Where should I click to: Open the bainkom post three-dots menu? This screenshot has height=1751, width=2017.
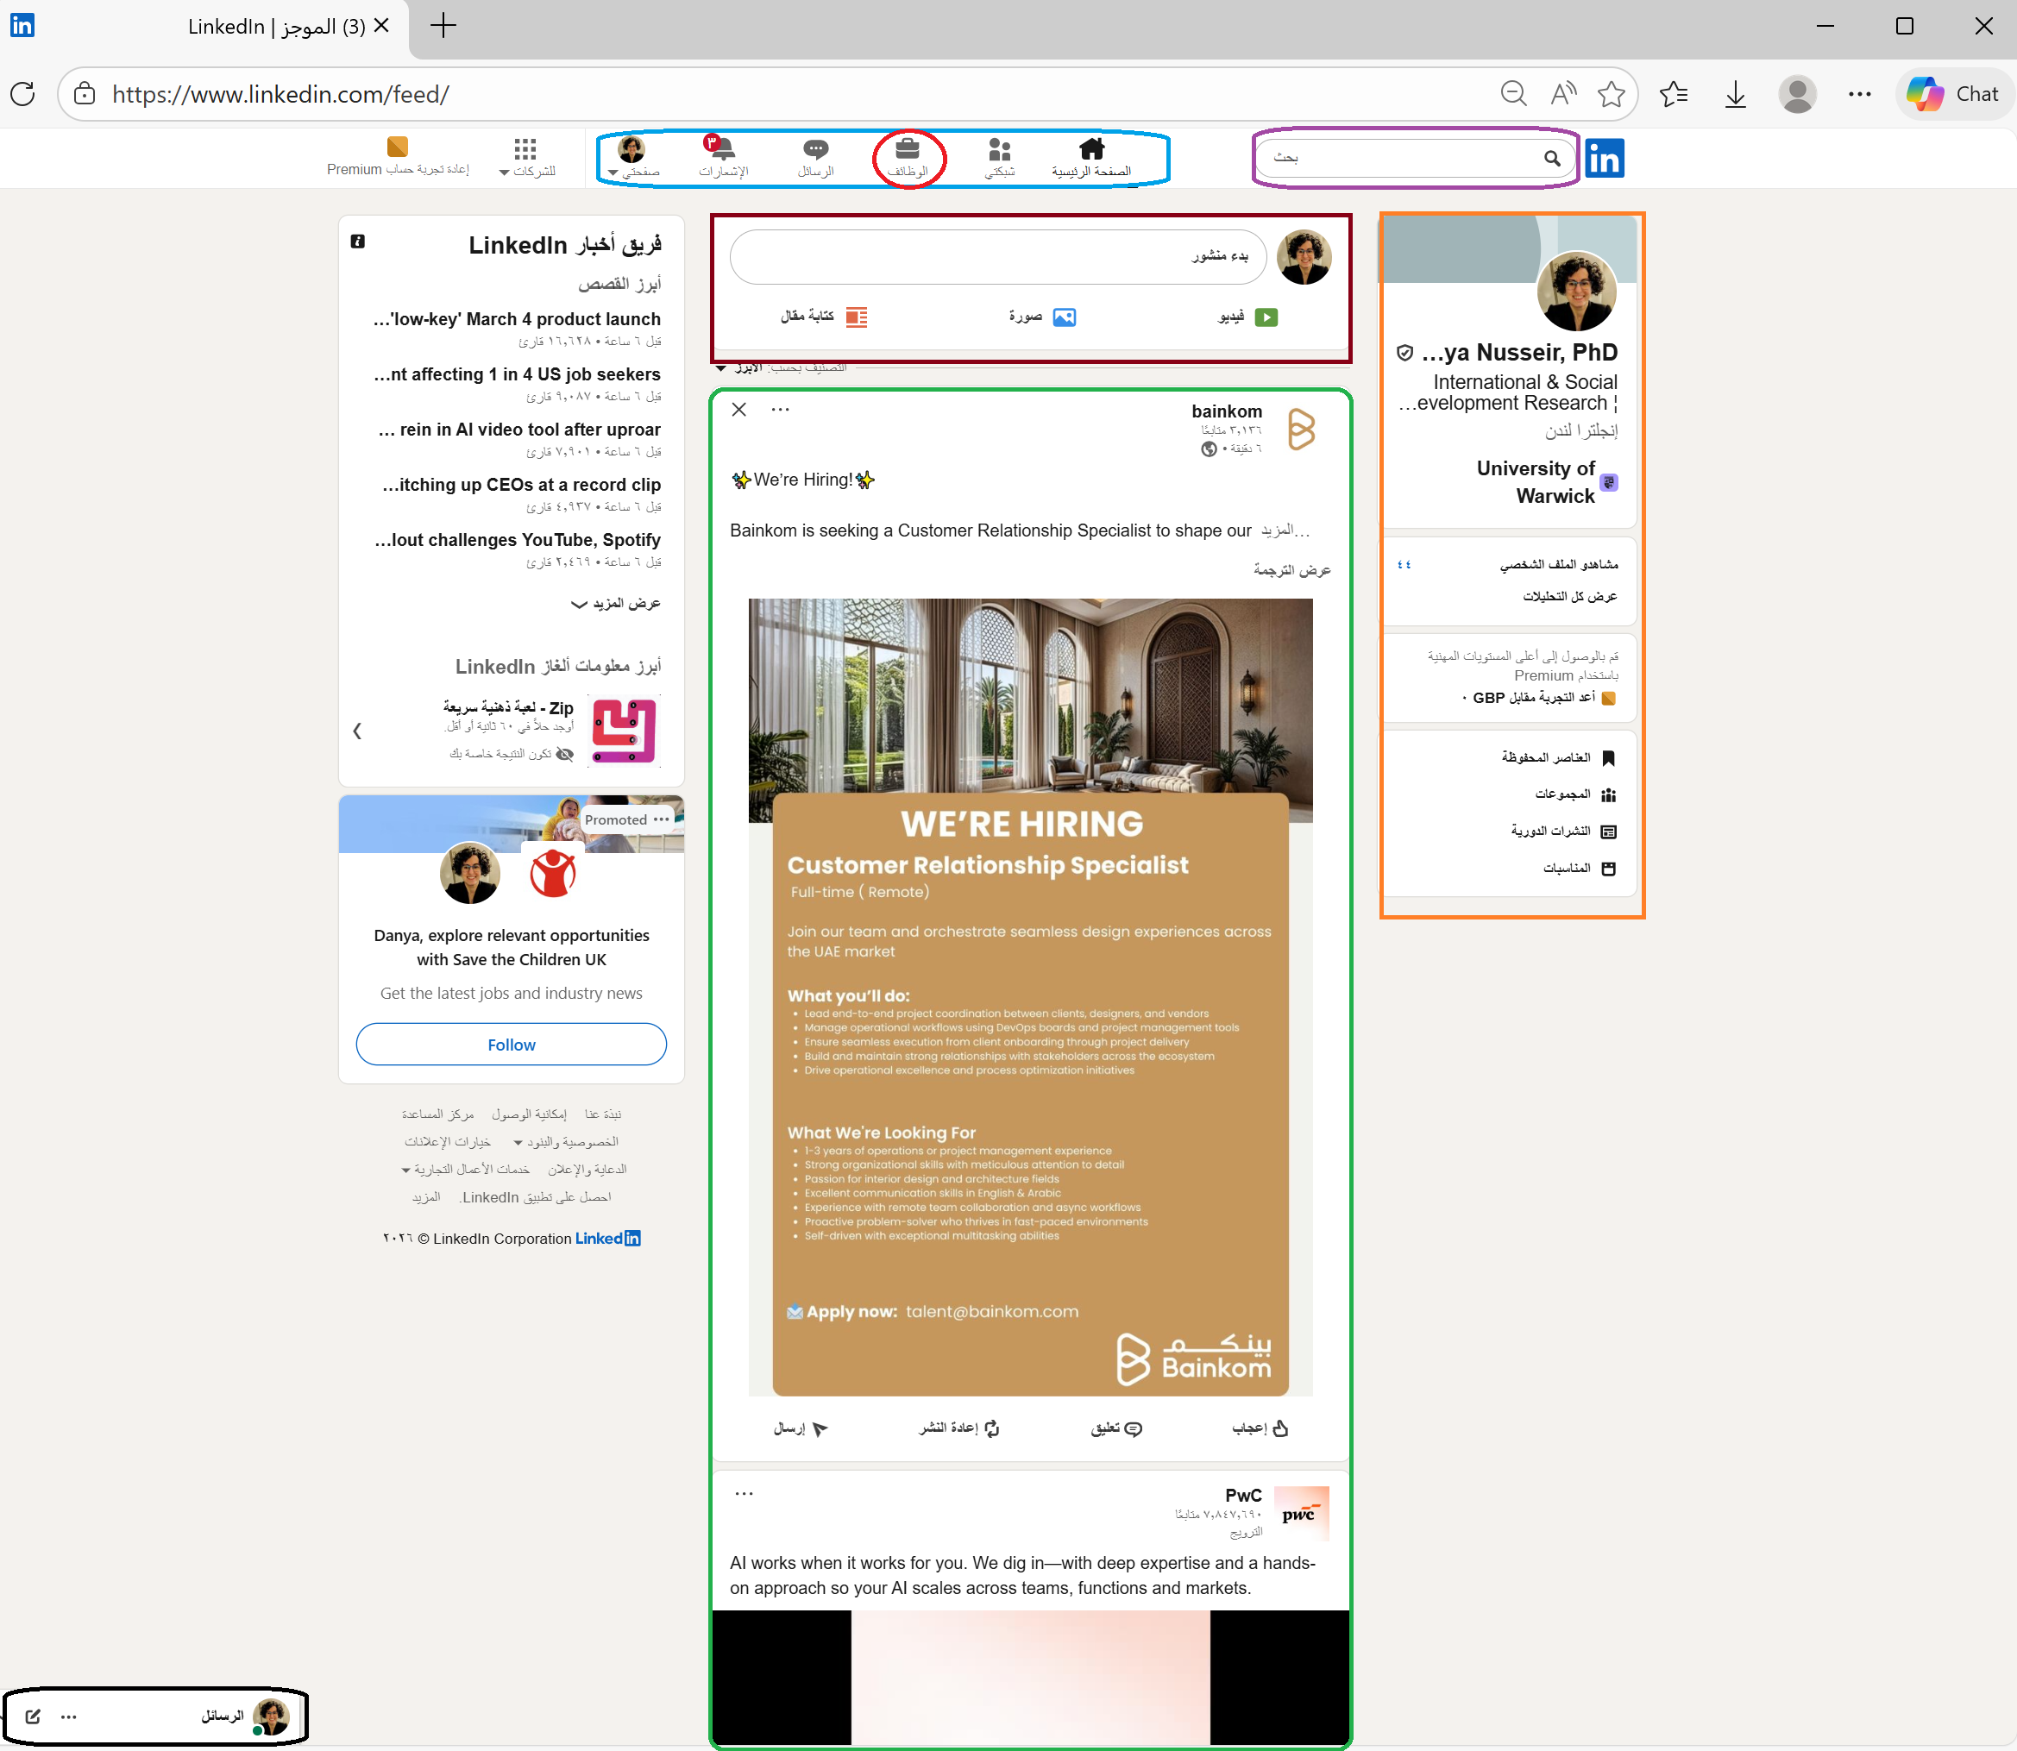point(780,410)
